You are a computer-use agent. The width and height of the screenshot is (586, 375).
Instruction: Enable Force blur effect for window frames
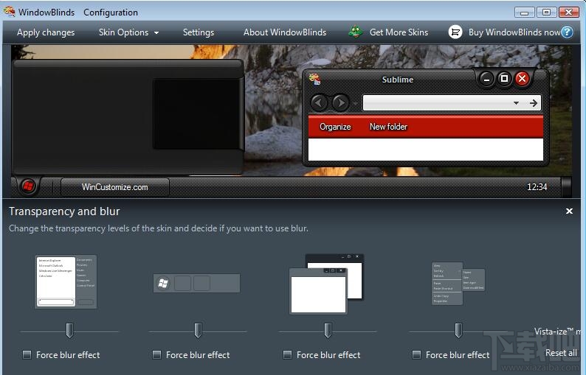[287, 354]
